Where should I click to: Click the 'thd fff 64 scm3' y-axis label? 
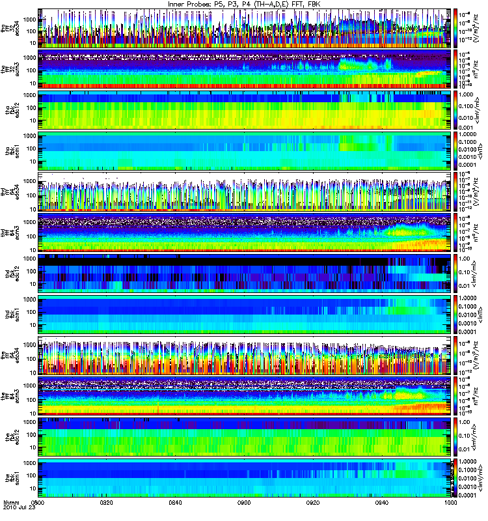[10, 232]
